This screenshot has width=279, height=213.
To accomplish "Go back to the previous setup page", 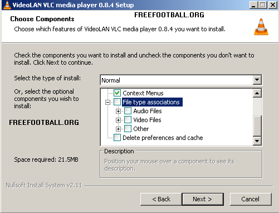I will click(161, 199).
